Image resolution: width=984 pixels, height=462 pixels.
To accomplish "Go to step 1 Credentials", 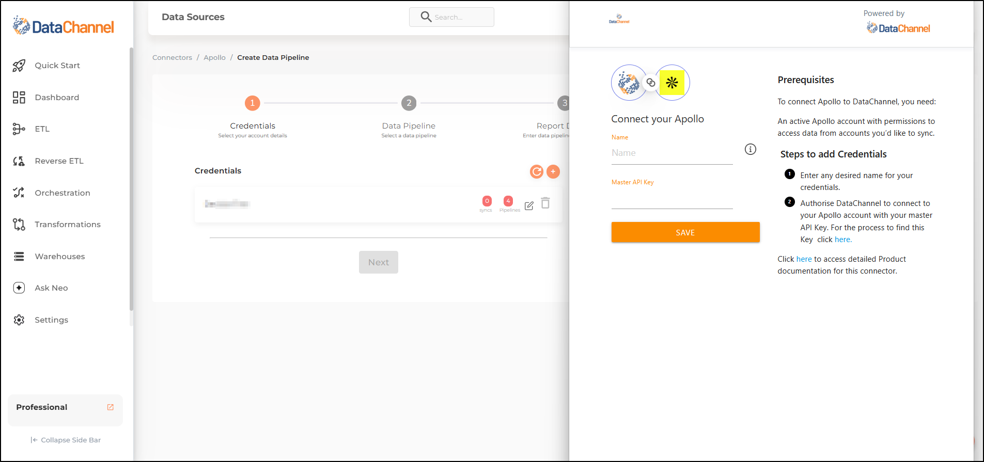I will click(253, 103).
